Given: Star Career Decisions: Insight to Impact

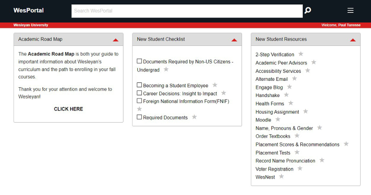Looking at the screenshot, I should point(223,93).
